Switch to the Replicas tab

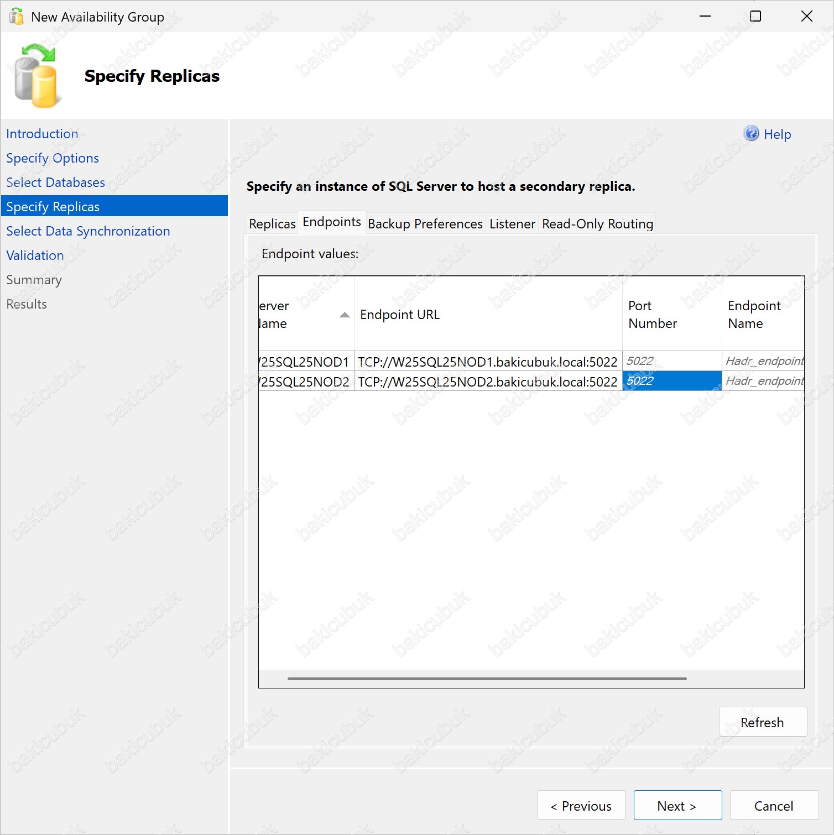[x=272, y=224]
